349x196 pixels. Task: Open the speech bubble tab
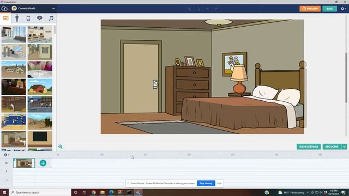pos(40,18)
